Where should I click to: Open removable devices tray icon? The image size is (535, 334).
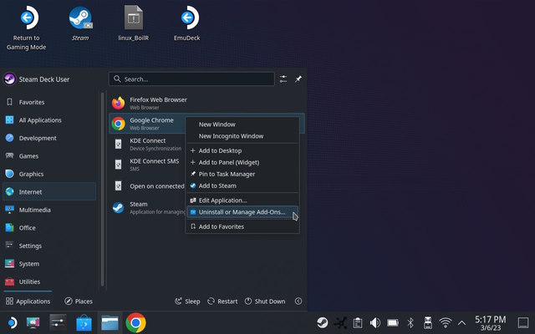(x=427, y=322)
